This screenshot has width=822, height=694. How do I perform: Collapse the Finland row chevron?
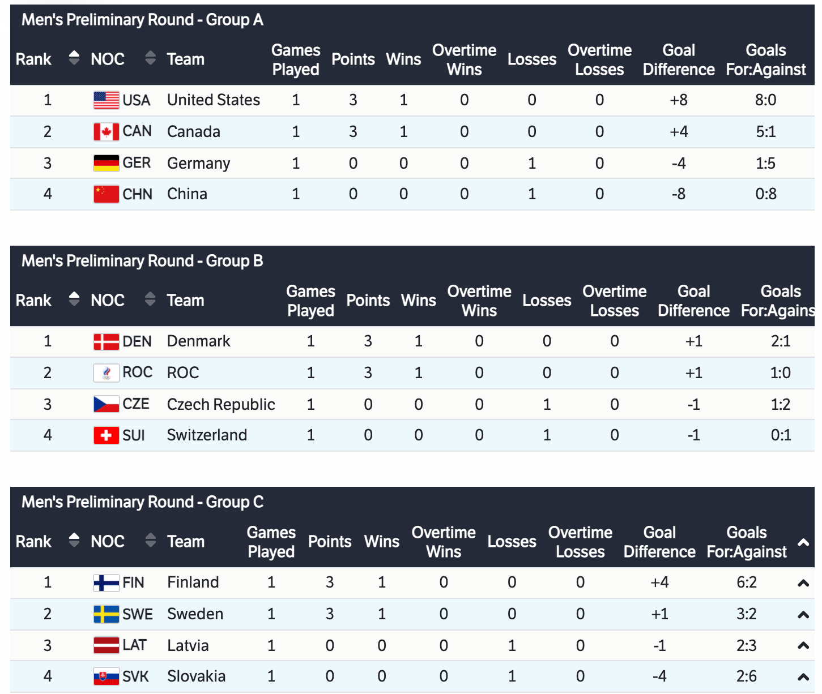[x=803, y=583]
